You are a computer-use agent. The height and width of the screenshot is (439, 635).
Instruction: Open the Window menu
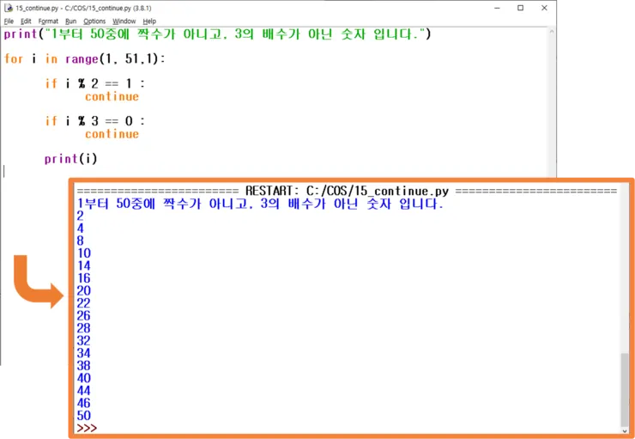pyautogui.click(x=124, y=21)
